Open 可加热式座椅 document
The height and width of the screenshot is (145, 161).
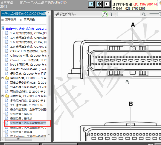point(28,92)
